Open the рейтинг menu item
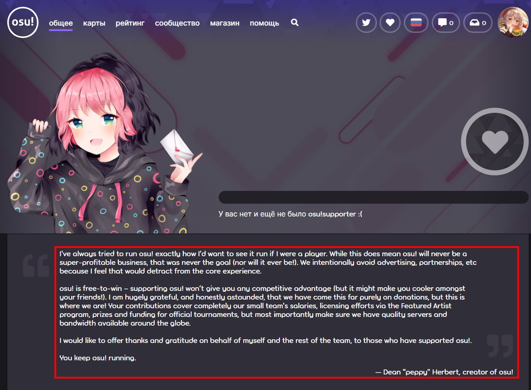The width and height of the screenshot is (531, 390). pyautogui.click(x=130, y=23)
